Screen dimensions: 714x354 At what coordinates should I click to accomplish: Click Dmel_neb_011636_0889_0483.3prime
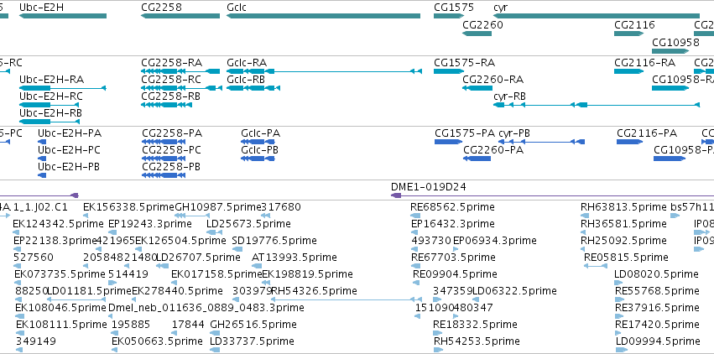(x=112, y=316)
